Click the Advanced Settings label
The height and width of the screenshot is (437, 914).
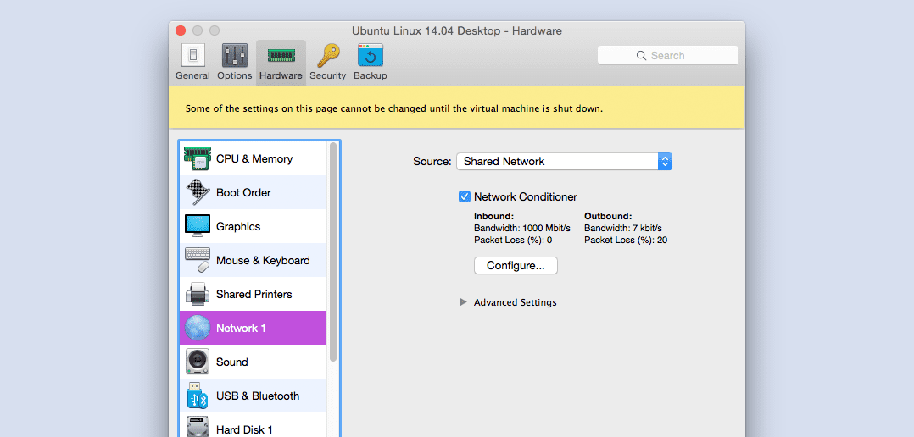[x=516, y=302]
